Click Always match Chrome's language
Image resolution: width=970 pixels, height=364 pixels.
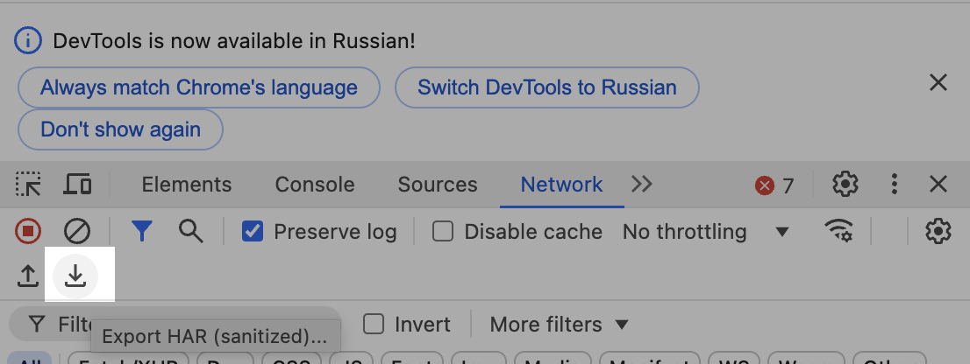(199, 87)
